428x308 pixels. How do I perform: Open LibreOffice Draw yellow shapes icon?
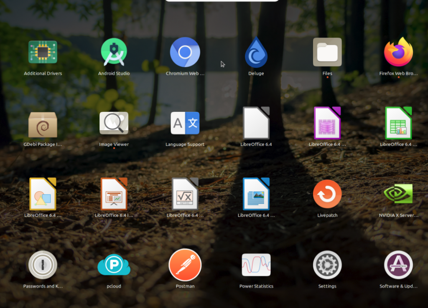(x=43, y=194)
